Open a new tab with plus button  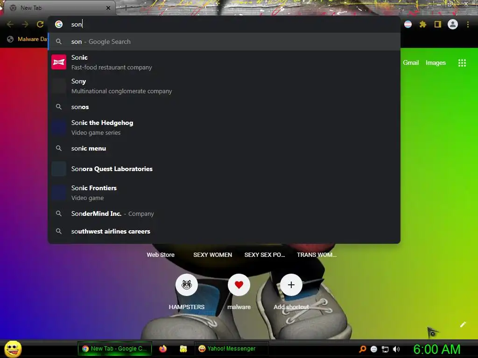pos(126,8)
